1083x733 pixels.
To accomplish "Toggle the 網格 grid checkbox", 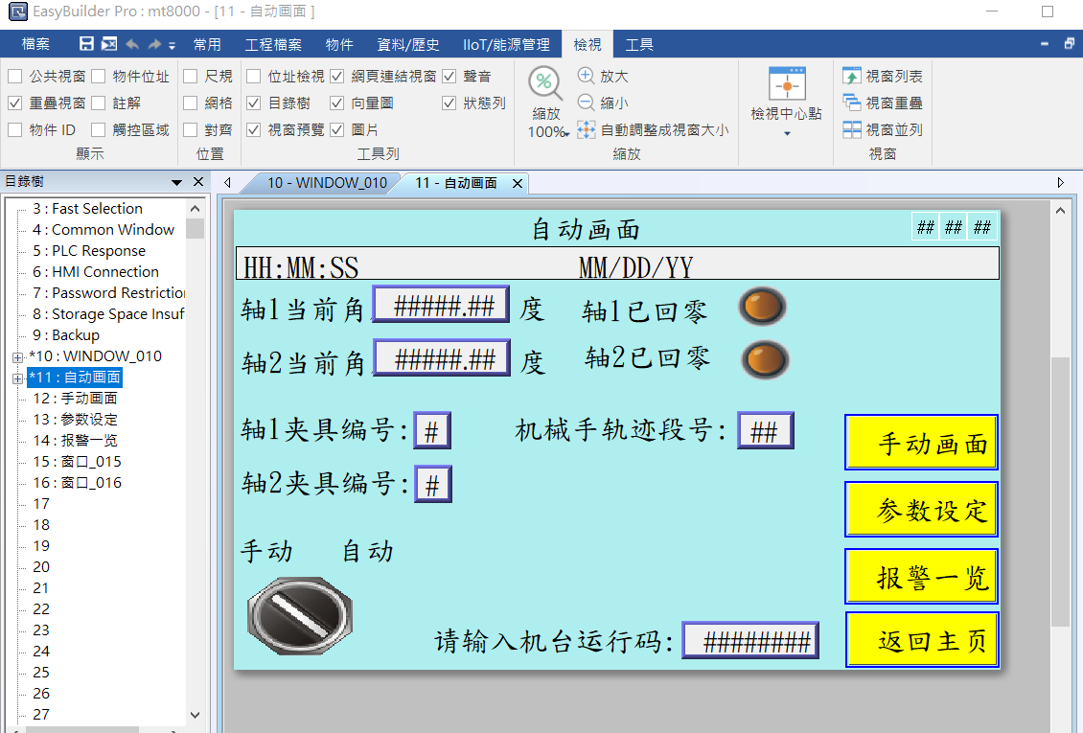I will pyautogui.click(x=191, y=103).
